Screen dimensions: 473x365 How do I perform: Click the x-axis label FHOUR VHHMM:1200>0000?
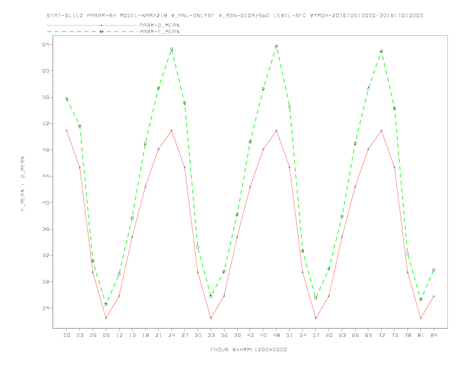(x=248, y=349)
